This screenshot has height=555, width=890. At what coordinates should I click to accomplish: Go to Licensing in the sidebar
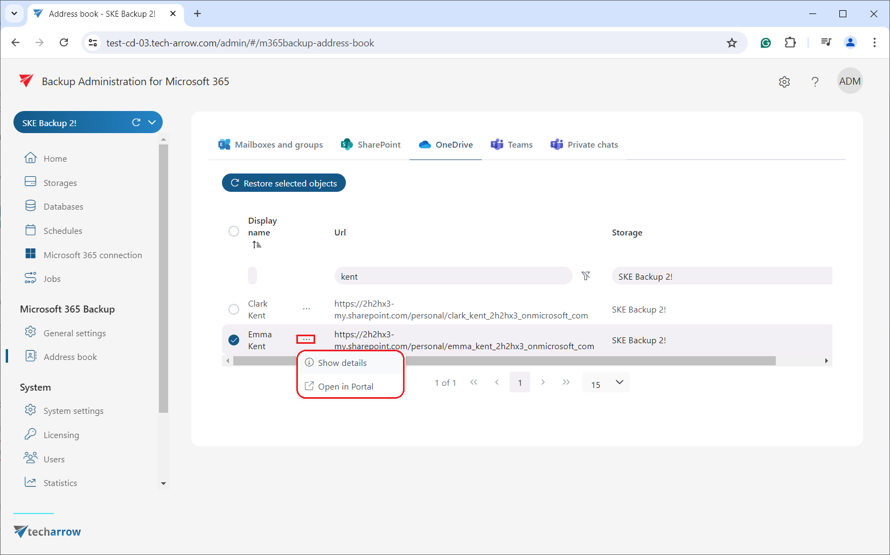pos(61,435)
